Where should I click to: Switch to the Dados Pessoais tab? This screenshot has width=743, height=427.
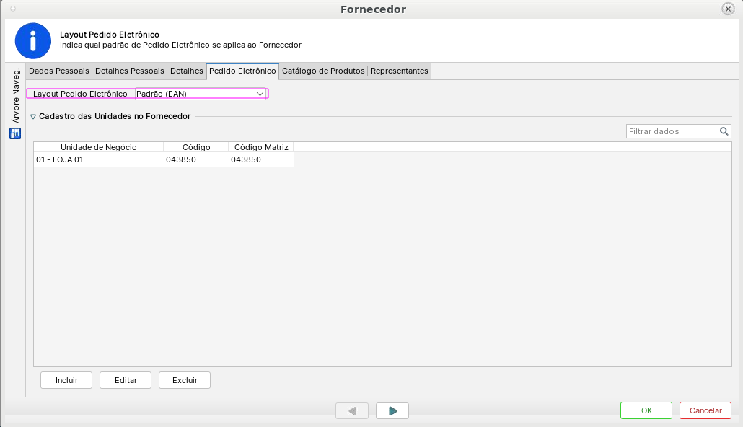[x=58, y=71]
